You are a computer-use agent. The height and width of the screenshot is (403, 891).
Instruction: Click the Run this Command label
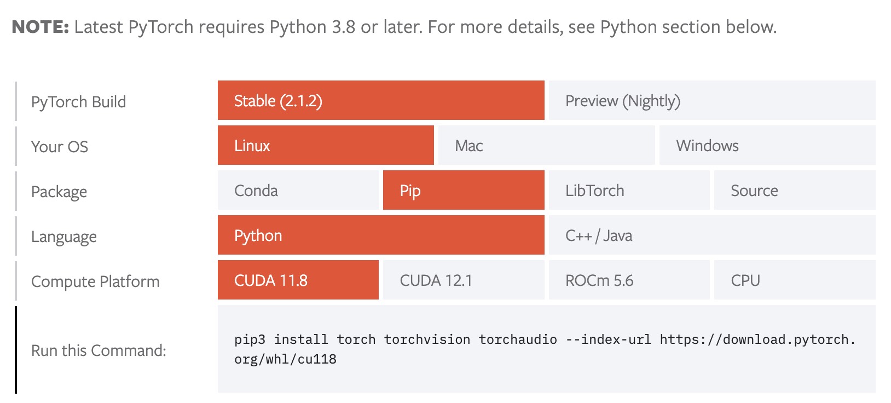[x=99, y=350]
